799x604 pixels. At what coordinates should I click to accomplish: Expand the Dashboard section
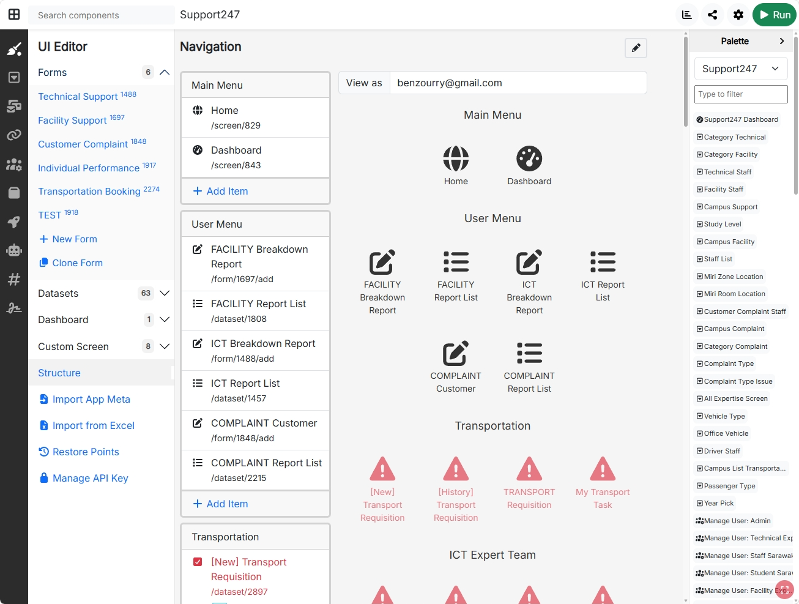[164, 319]
